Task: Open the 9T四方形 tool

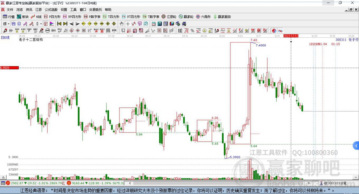Action: point(131,17)
